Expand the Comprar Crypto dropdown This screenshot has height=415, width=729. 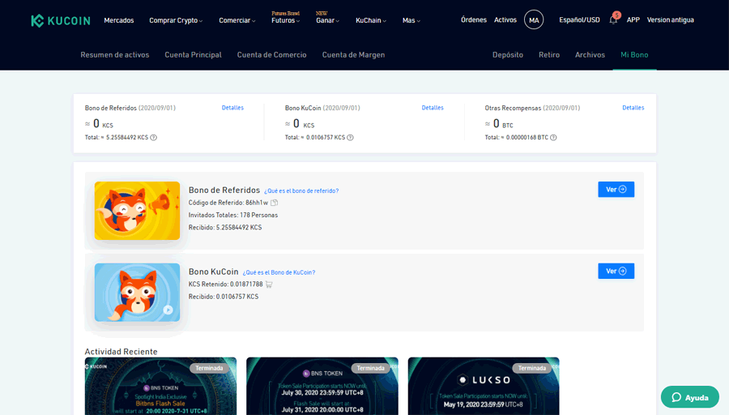(x=176, y=20)
